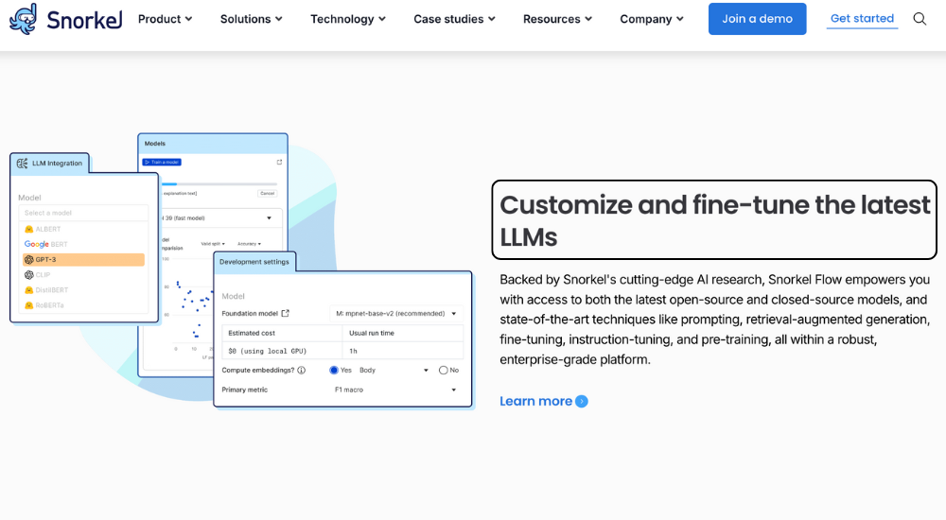
Task: Click the Get started link
Action: tap(862, 19)
